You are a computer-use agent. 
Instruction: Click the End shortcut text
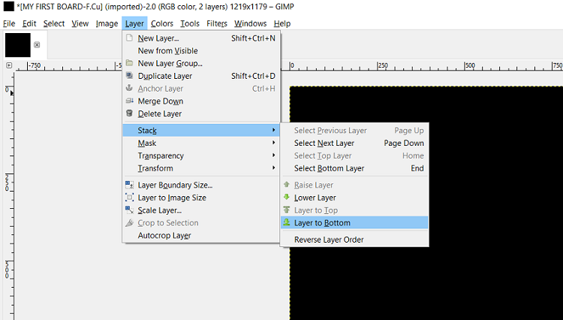pyautogui.click(x=417, y=168)
